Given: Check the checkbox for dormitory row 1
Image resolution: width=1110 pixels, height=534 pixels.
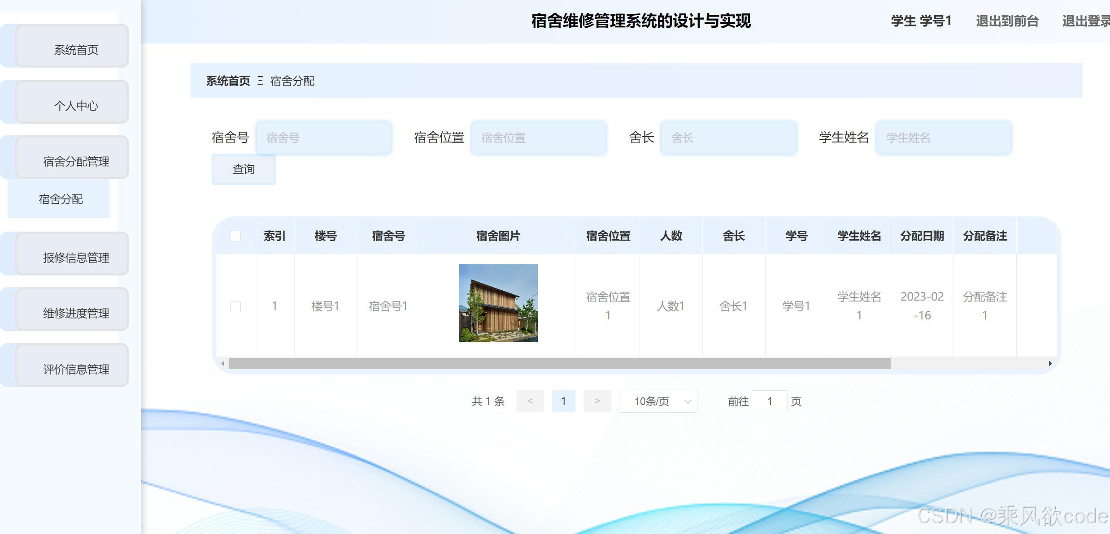Looking at the screenshot, I should click(235, 306).
